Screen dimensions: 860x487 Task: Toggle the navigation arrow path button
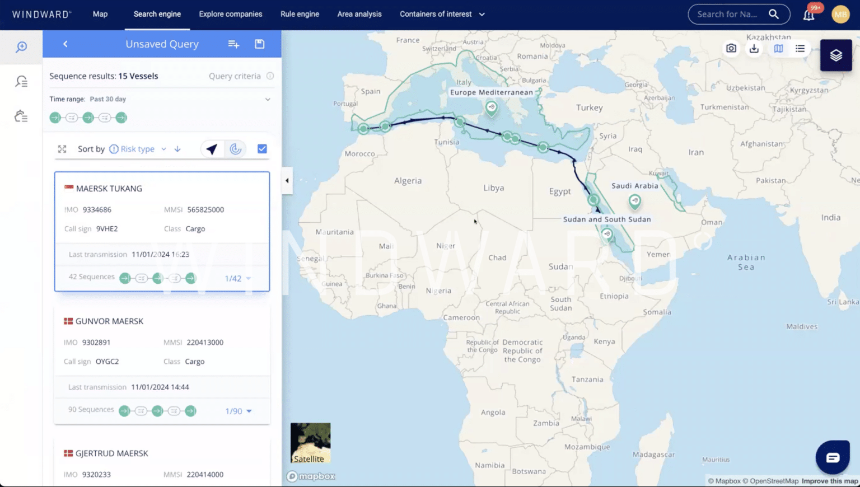212,149
